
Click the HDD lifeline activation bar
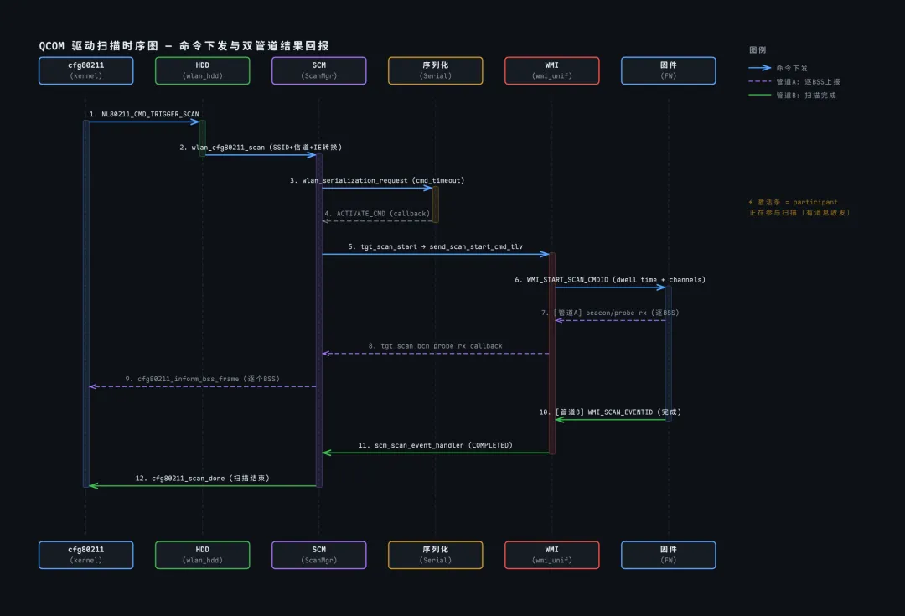coord(203,138)
